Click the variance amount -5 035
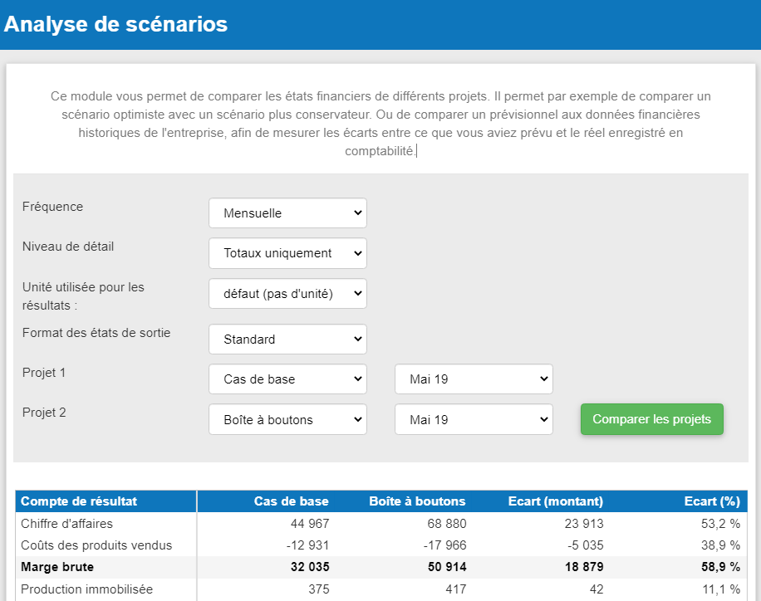 (586, 545)
